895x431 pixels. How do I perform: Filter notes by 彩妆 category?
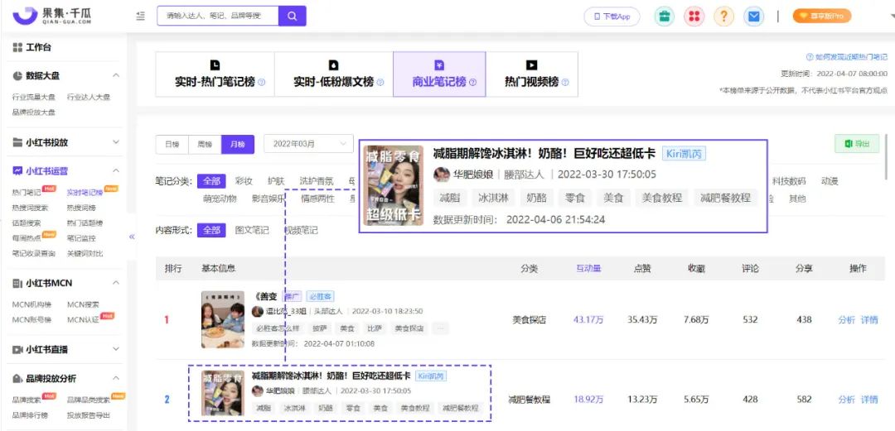coord(244,181)
